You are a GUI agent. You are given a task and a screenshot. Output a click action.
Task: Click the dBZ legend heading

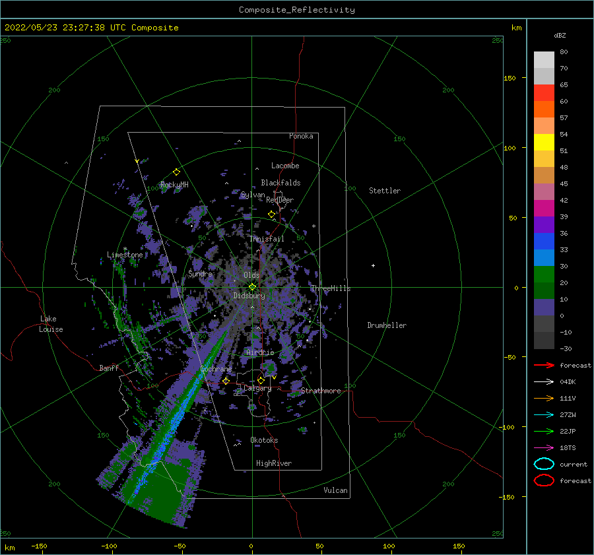pyautogui.click(x=560, y=35)
